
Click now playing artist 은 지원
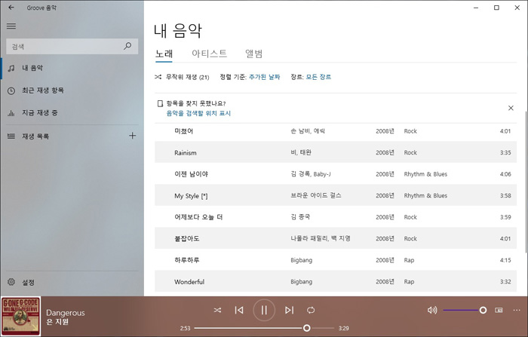(57, 322)
